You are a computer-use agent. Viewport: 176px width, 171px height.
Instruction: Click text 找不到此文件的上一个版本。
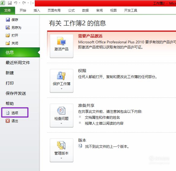coord(107,146)
